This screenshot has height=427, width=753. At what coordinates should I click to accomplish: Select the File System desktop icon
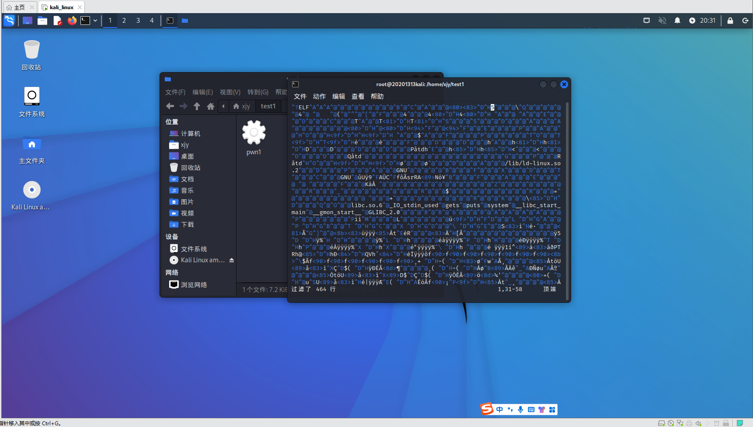tap(31, 102)
